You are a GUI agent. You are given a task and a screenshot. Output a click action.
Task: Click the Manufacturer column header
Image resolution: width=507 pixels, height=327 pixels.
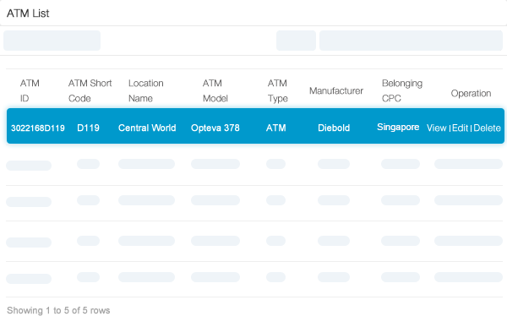pyautogui.click(x=336, y=91)
